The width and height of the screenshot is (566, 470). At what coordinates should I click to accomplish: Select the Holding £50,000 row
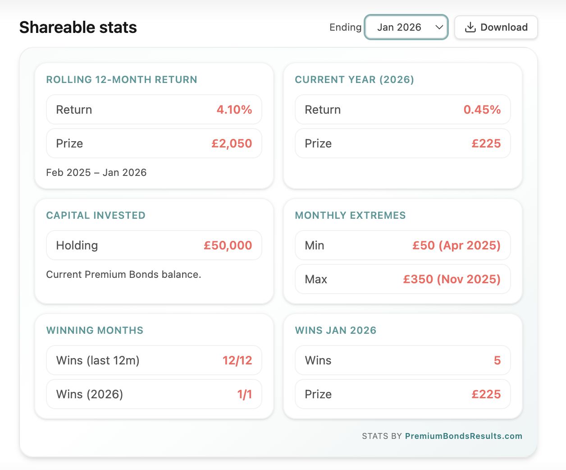[x=154, y=245]
